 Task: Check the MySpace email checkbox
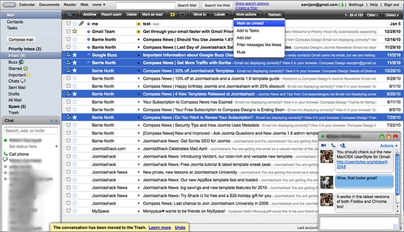[x=68, y=211]
